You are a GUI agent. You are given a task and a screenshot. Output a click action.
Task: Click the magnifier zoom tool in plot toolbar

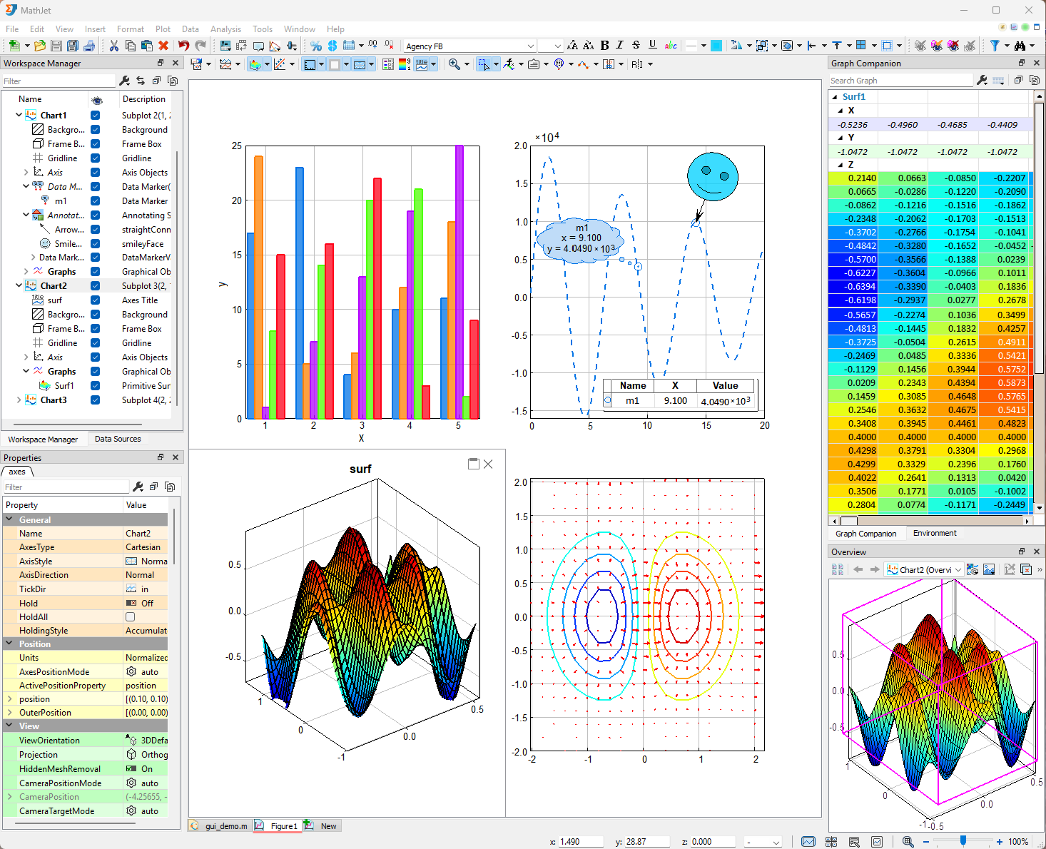tap(454, 64)
